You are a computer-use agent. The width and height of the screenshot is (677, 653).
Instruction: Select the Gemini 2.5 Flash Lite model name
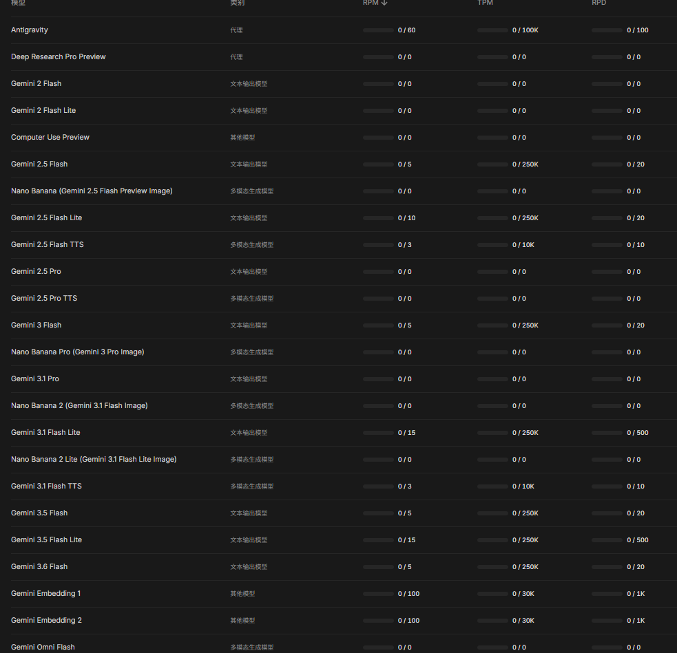[46, 218]
